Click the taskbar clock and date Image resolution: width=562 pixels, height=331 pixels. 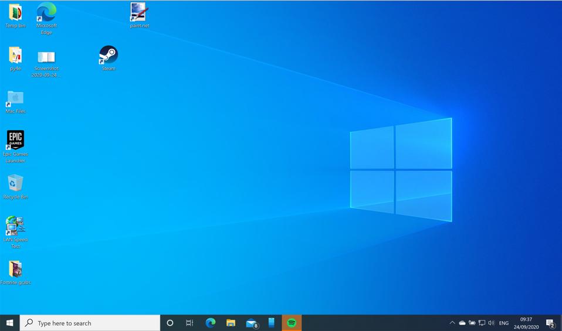(x=526, y=323)
